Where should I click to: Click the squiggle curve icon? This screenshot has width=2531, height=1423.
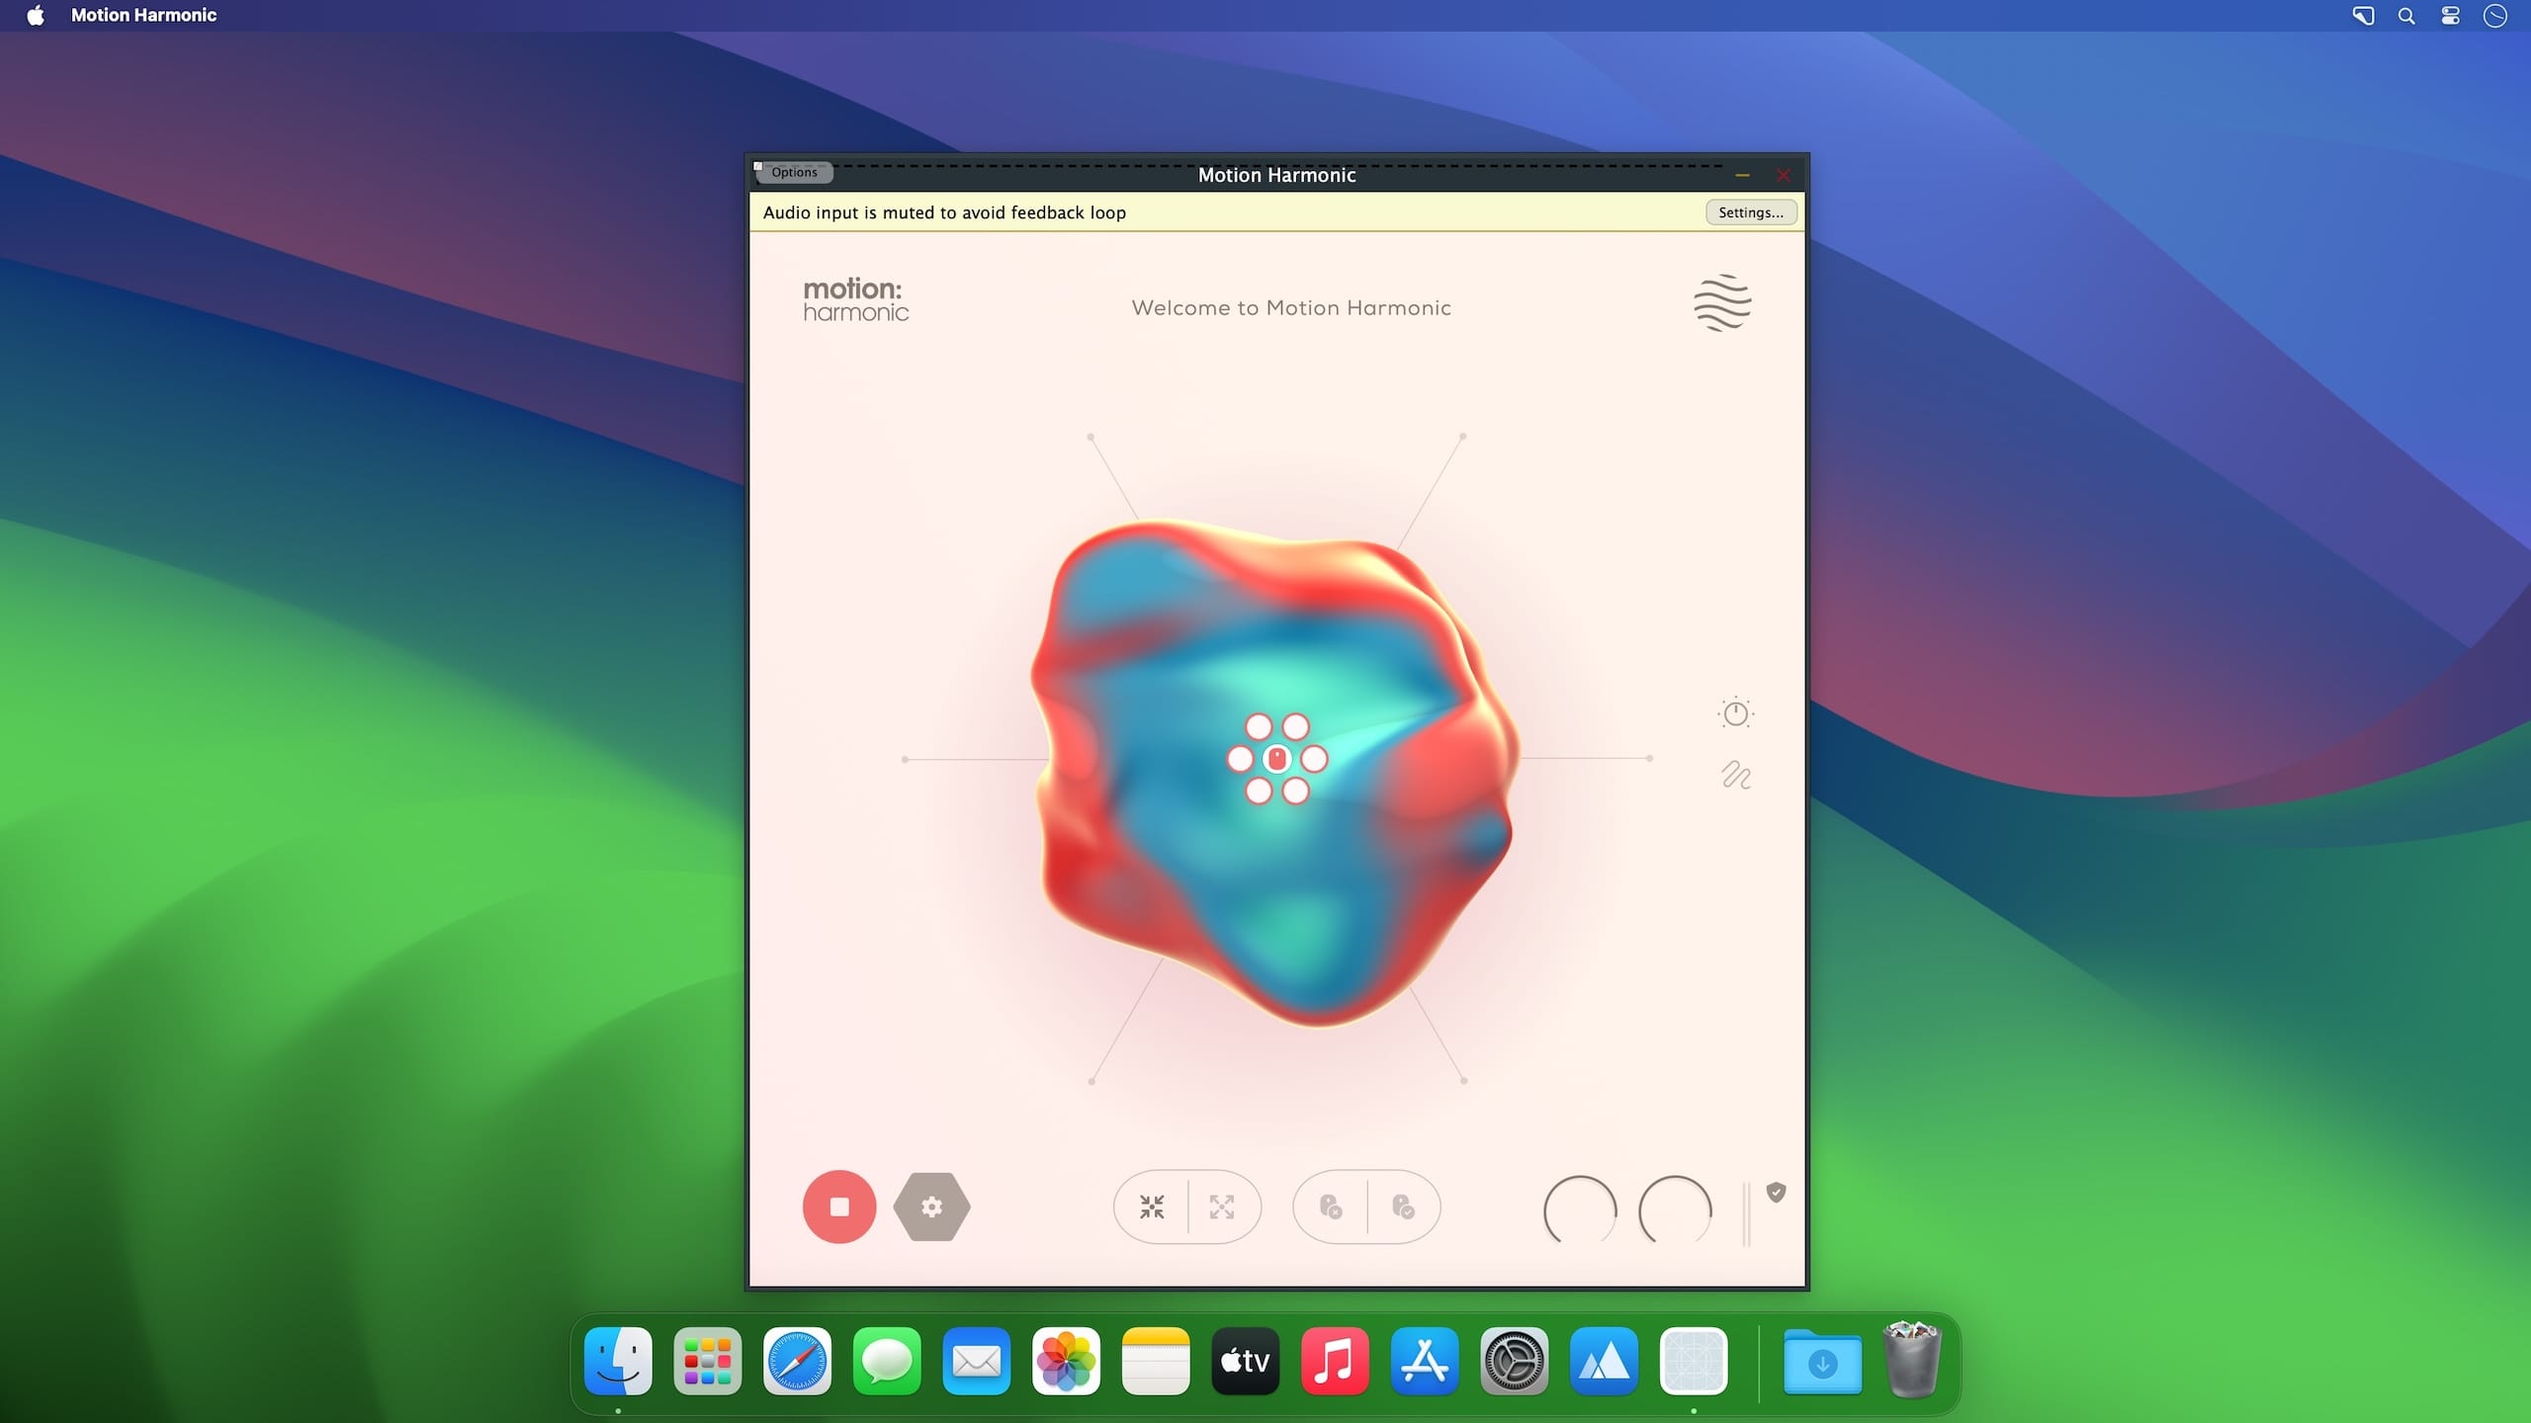[x=1736, y=775]
